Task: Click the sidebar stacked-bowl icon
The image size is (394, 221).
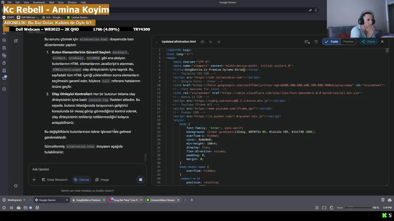Action: click(x=4, y=63)
